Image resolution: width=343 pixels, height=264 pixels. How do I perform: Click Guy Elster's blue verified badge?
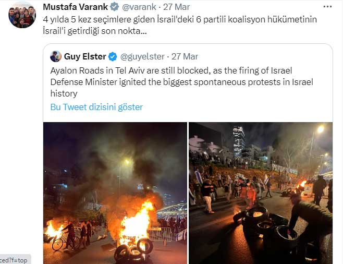click(x=113, y=57)
